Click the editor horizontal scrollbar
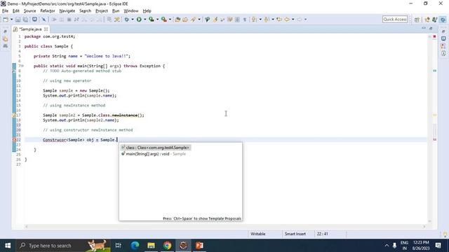 click(x=225, y=227)
